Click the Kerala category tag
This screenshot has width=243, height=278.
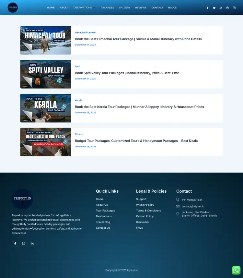pos(78,100)
